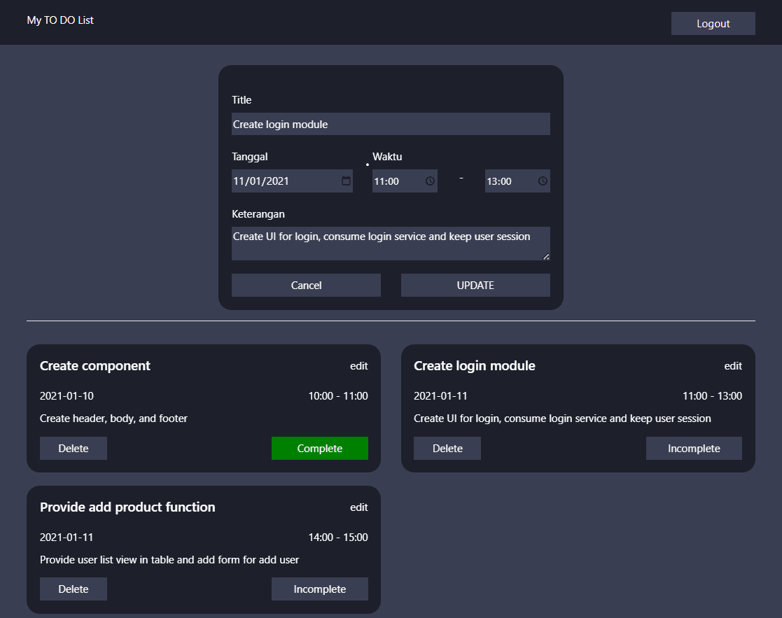Screen dimensions: 782x618
Task: Click the start time field showing 11:00
Action: [x=405, y=181]
